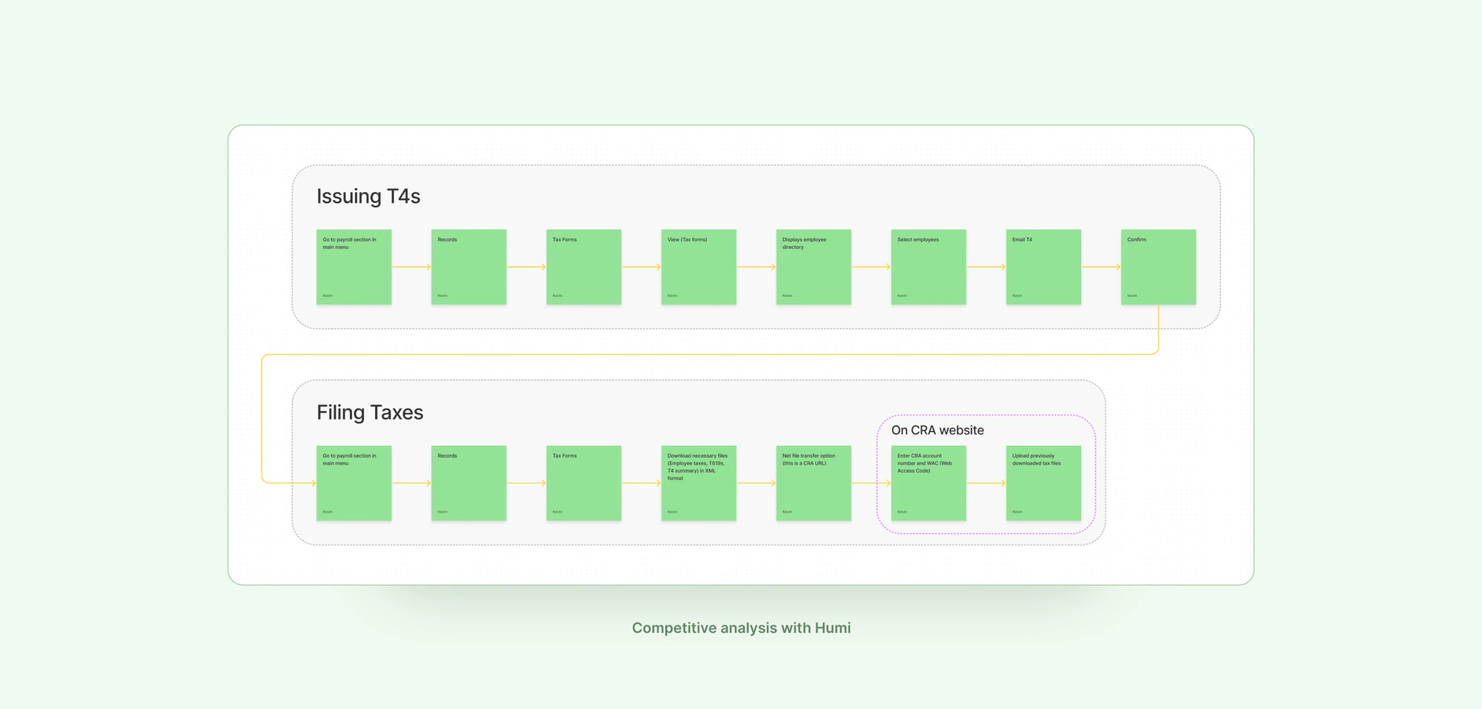The image size is (1482, 709).
Task: Select the Email T4 sticky note
Action: 1043,267
